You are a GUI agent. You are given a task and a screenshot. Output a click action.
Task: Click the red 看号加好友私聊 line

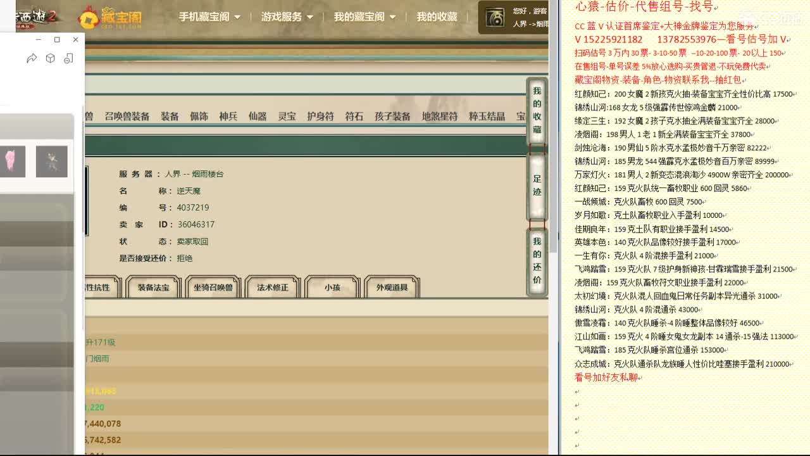606,377
